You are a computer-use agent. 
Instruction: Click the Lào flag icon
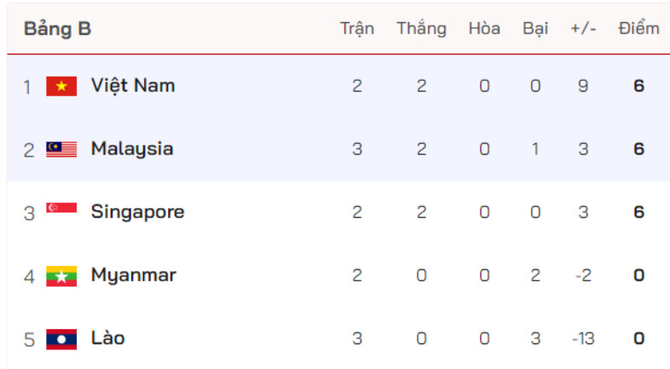pyautogui.click(x=61, y=338)
